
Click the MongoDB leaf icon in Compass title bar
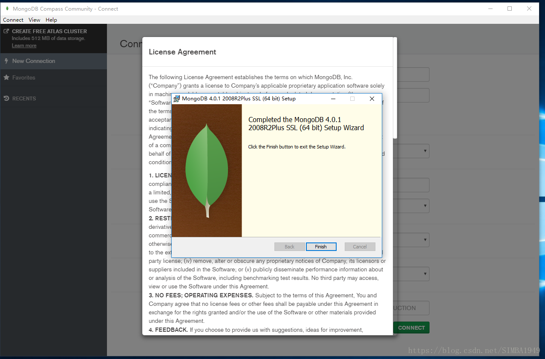tap(7, 9)
